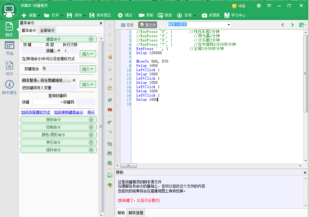
Task: Open the title bar menu dropdown icon
Action: [269, 6]
